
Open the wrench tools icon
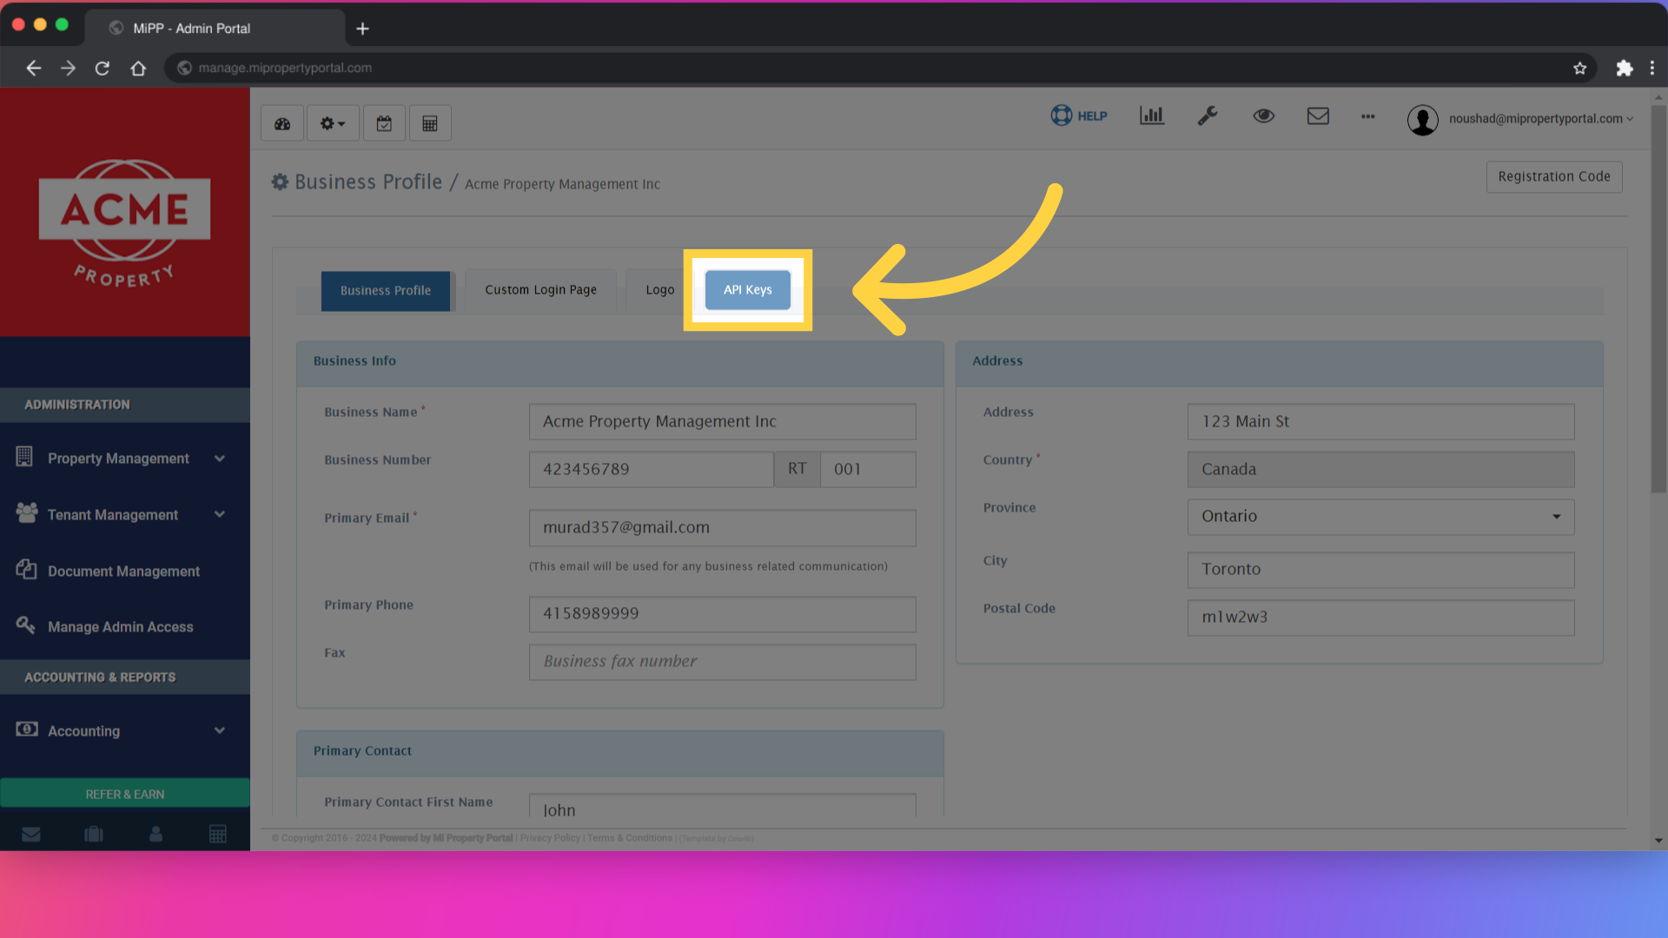(x=1208, y=116)
